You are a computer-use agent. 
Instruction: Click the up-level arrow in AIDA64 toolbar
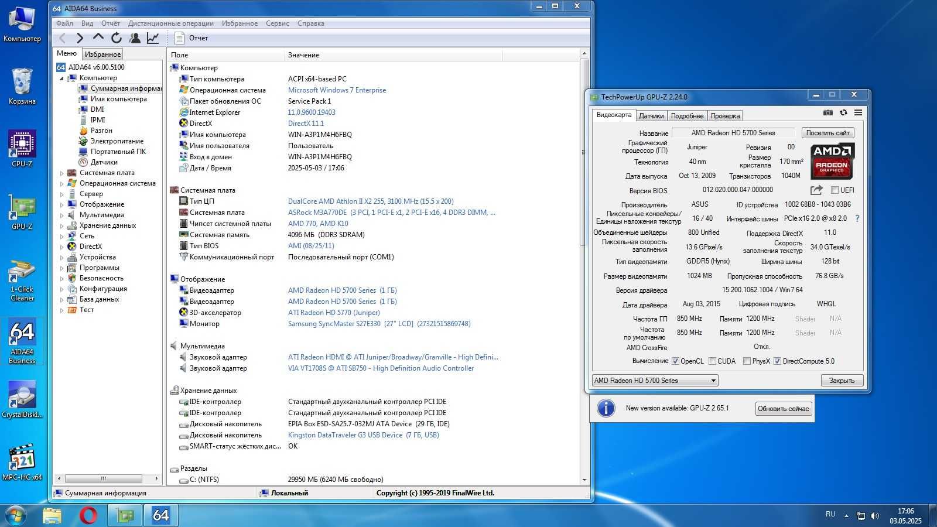tap(98, 37)
